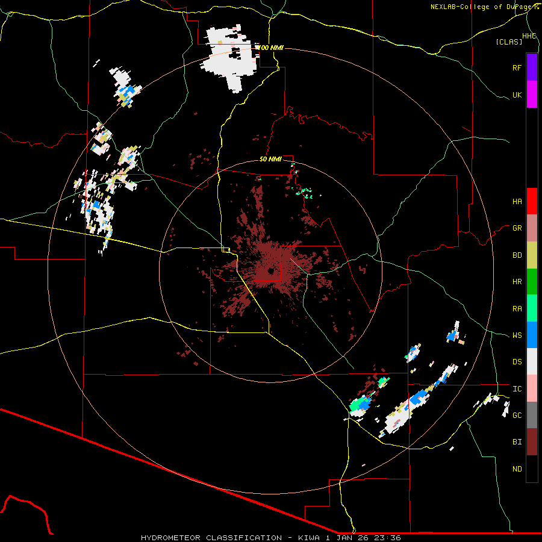Click the RA legend label
The width and height of the screenshot is (542, 542).
[517, 309]
